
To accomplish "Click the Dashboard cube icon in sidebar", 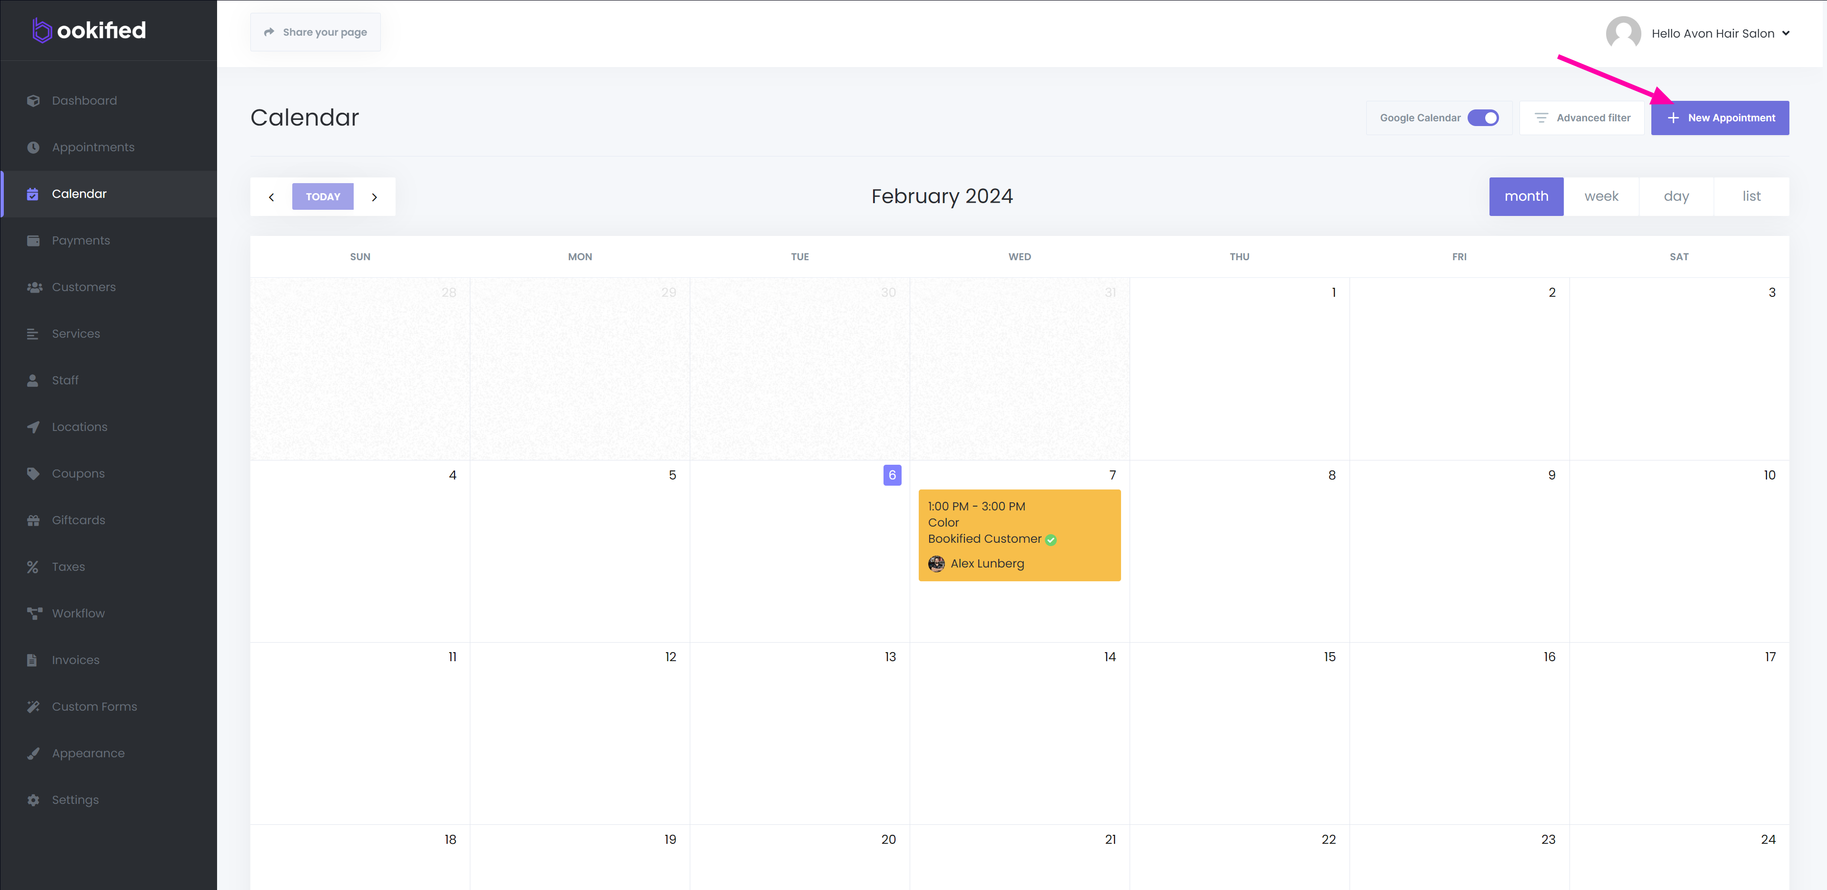I will (x=33, y=101).
